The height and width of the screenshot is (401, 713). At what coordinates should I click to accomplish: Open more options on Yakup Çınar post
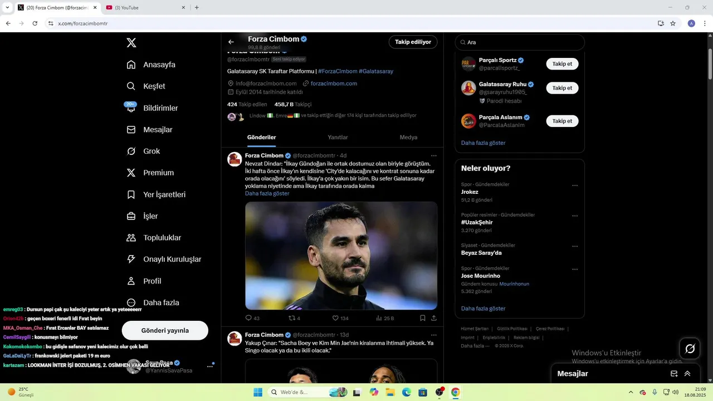pos(434,335)
